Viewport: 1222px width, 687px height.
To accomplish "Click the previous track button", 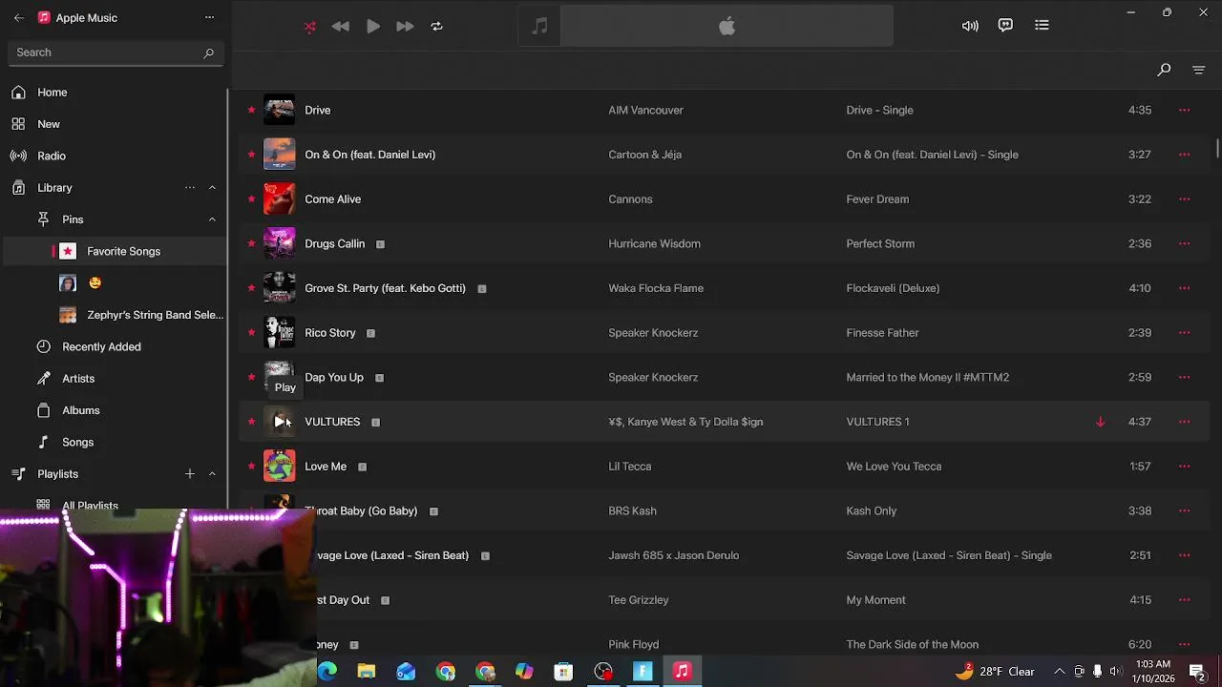I will [341, 27].
